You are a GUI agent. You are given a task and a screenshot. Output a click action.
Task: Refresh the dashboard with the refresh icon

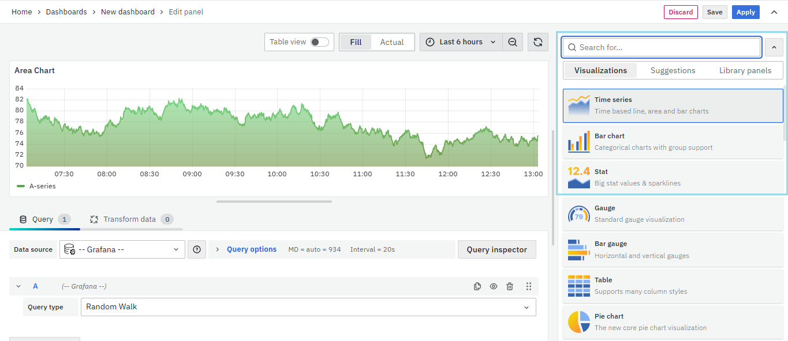click(537, 42)
